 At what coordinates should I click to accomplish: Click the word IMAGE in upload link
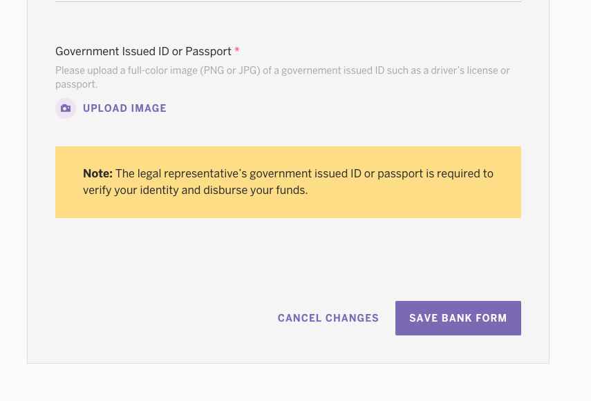click(149, 108)
